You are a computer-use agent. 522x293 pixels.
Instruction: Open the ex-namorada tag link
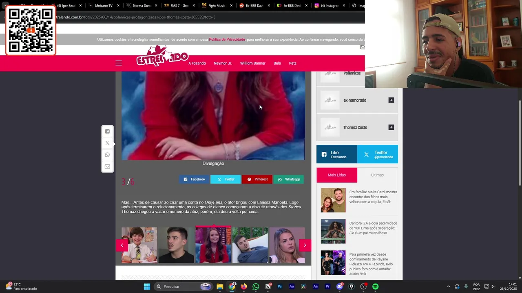pyautogui.click(x=355, y=101)
